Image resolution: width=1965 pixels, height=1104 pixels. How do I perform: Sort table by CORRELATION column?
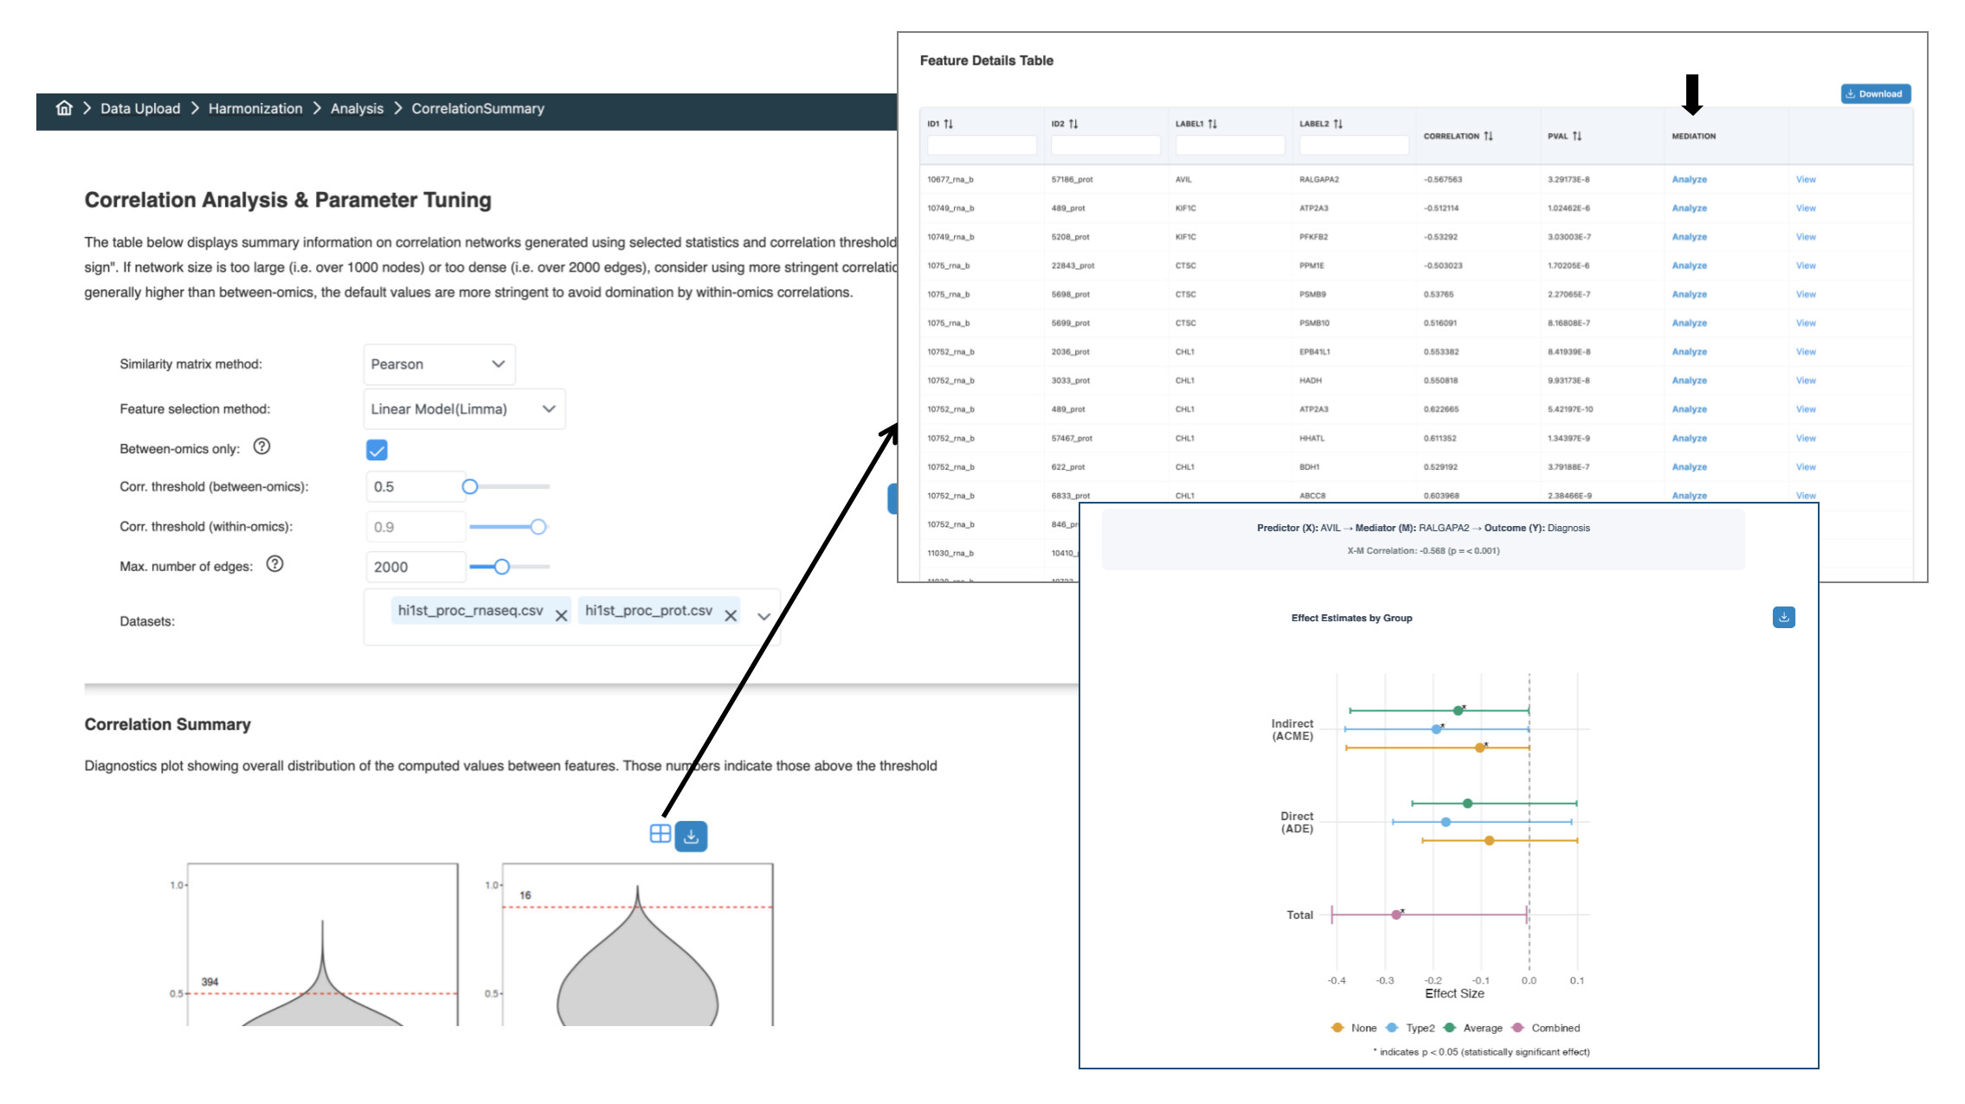[1488, 136]
